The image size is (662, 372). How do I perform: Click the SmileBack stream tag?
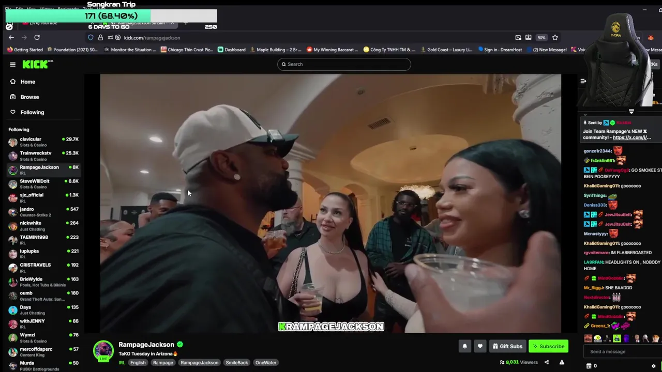237,363
